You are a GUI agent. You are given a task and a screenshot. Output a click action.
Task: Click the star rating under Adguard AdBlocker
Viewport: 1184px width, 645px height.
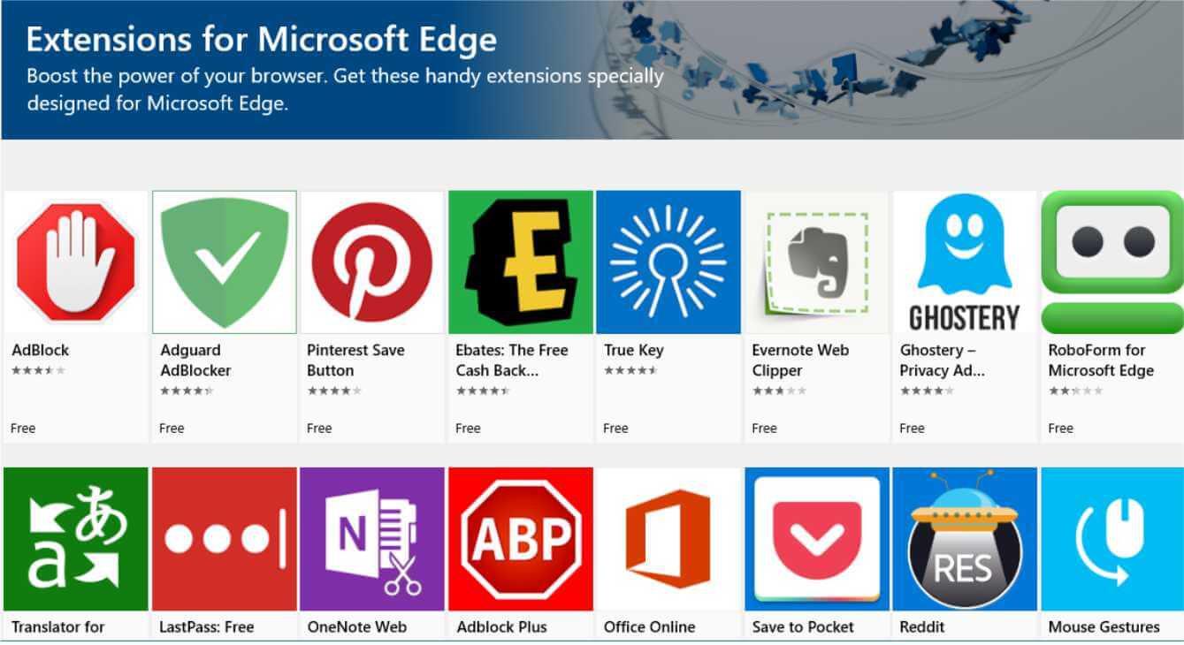[x=187, y=391]
